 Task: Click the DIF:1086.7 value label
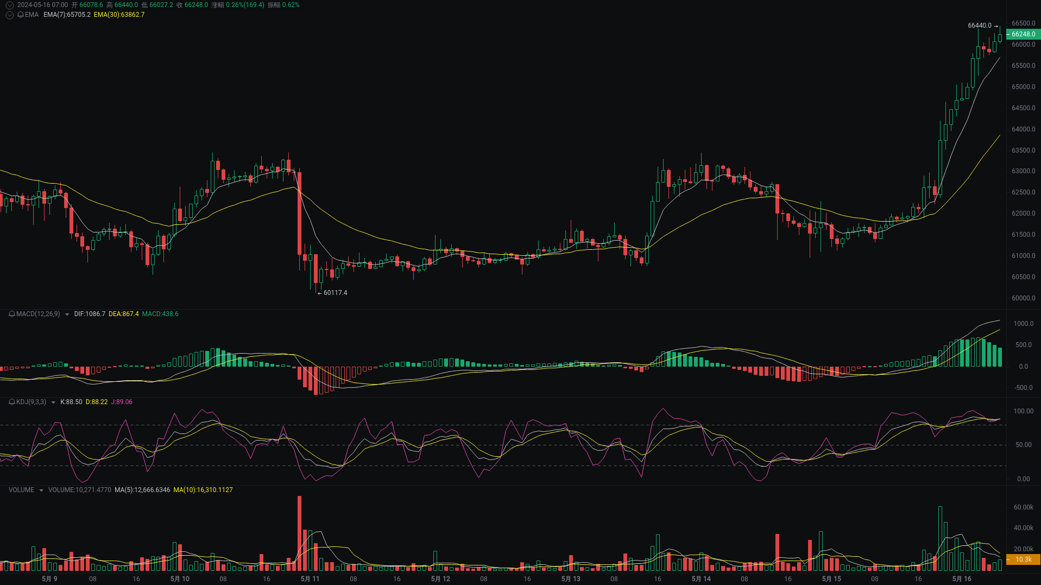pyautogui.click(x=90, y=314)
